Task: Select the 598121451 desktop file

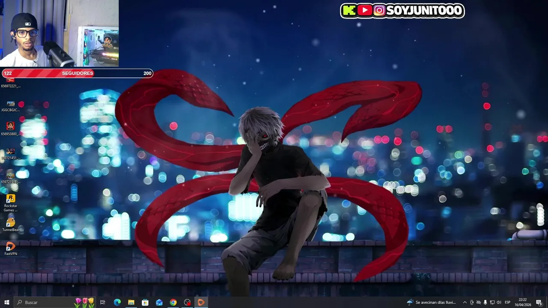Action: (11, 154)
